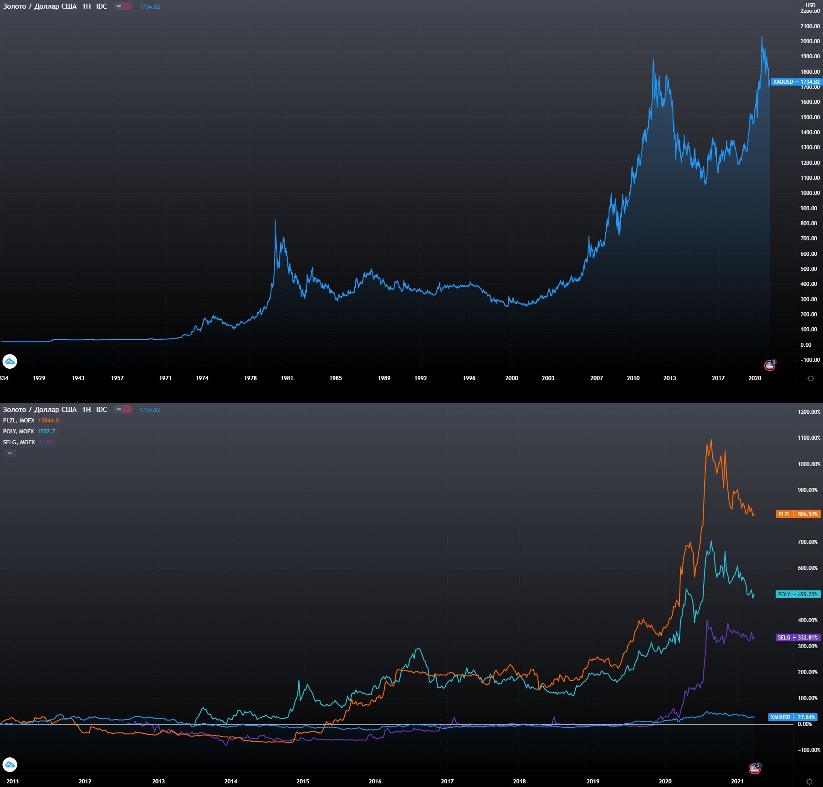Collapse the legend with the chevron under SELG
This screenshot has height=787, width=823.
10,453
